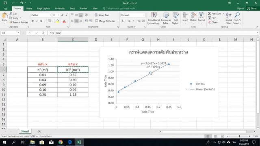Open Sort & Filter menu

click(x=229, y=18)
